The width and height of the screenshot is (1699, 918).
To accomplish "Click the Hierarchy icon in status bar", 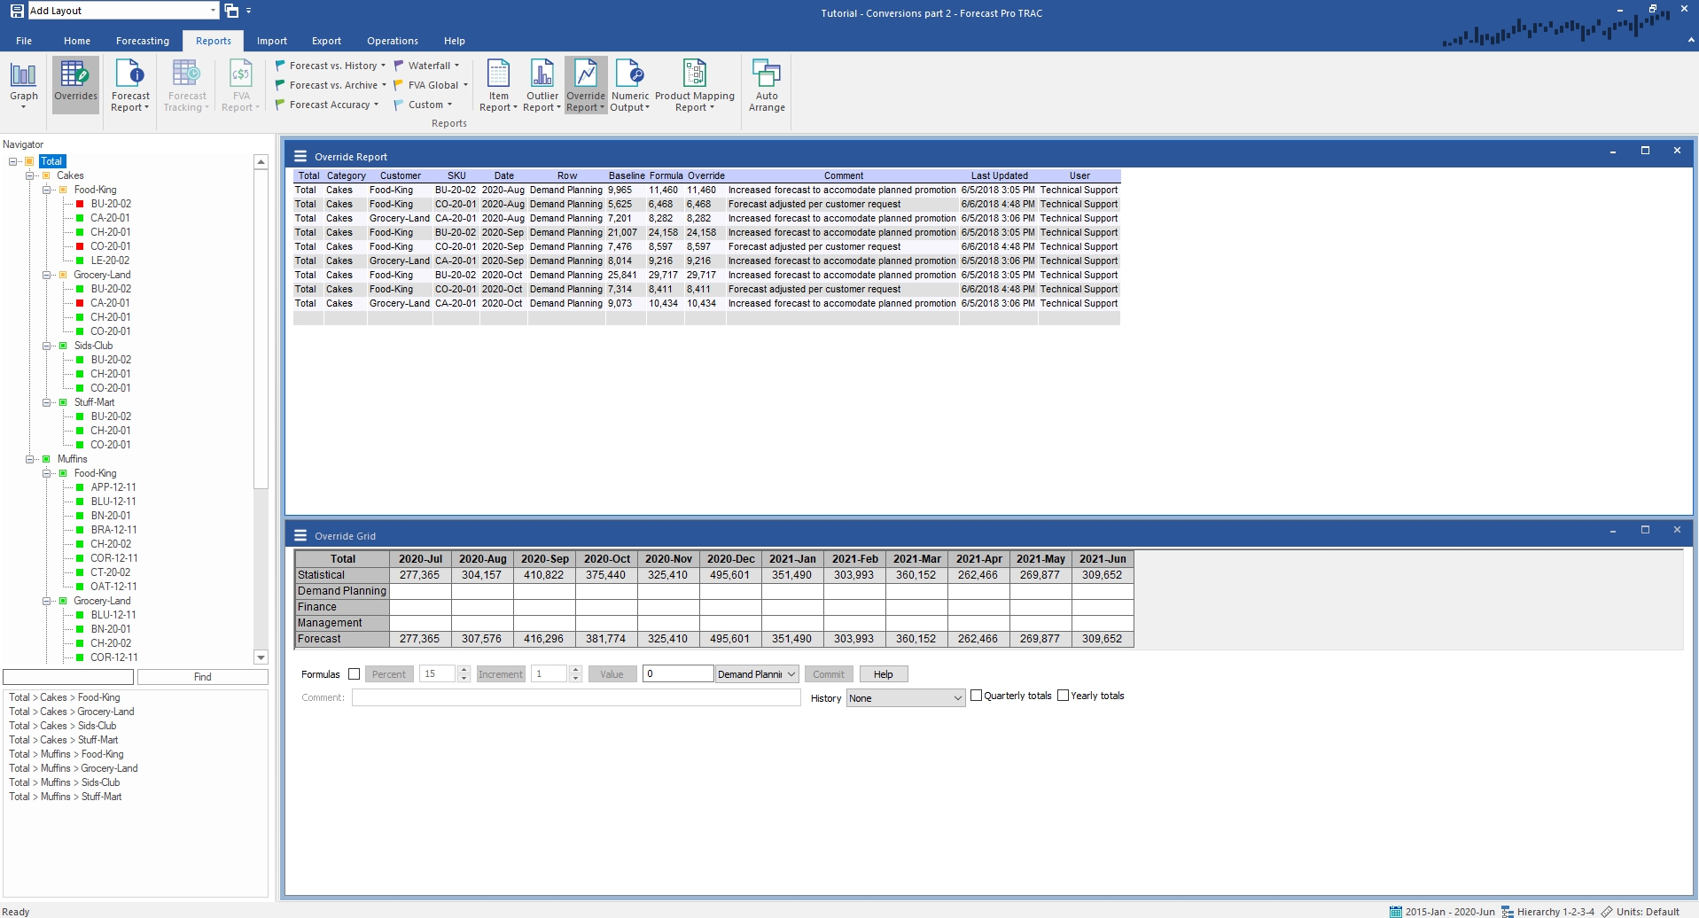I will pyautogui.click(x=1508, y=911).
